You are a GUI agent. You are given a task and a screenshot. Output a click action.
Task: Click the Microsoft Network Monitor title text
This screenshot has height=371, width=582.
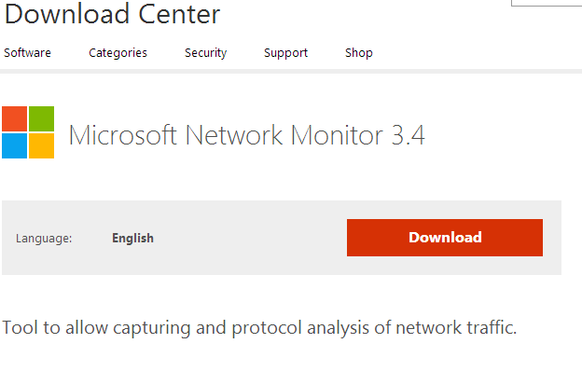pyautogui.click(x=226, y=134)
